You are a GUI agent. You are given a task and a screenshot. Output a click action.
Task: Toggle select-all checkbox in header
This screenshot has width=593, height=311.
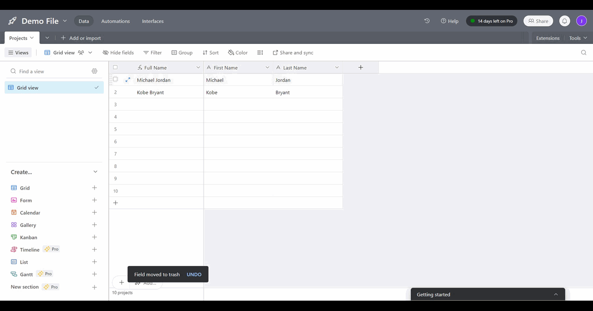(115, 67)
